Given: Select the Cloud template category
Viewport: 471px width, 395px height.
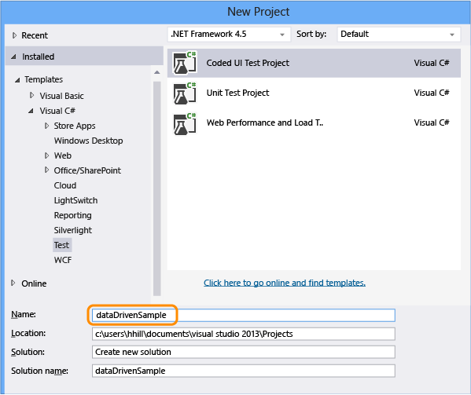Looking at the screenshot, I should click(65, 185).
